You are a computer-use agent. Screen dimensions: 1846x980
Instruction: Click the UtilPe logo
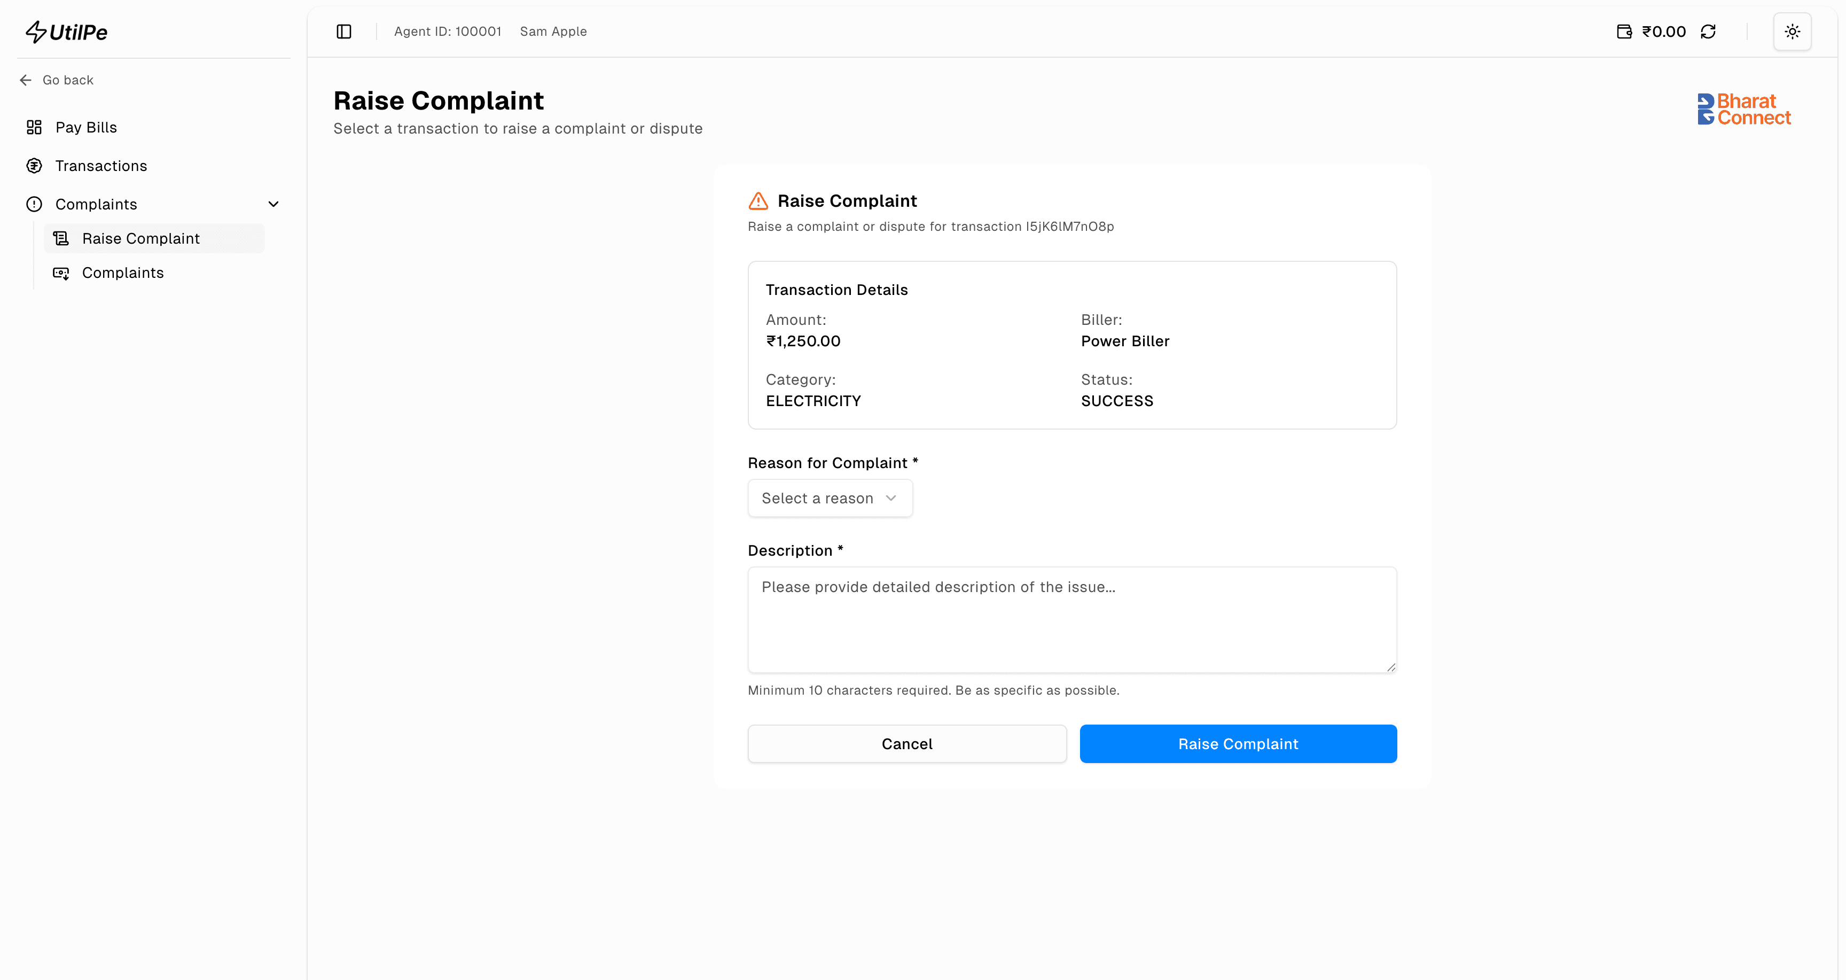pos(66,32)
